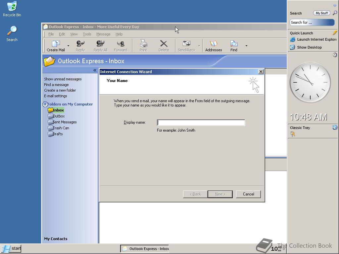Click the 10:48 AM digital time text
Screen dimensions: 339x254
point(308,117)
